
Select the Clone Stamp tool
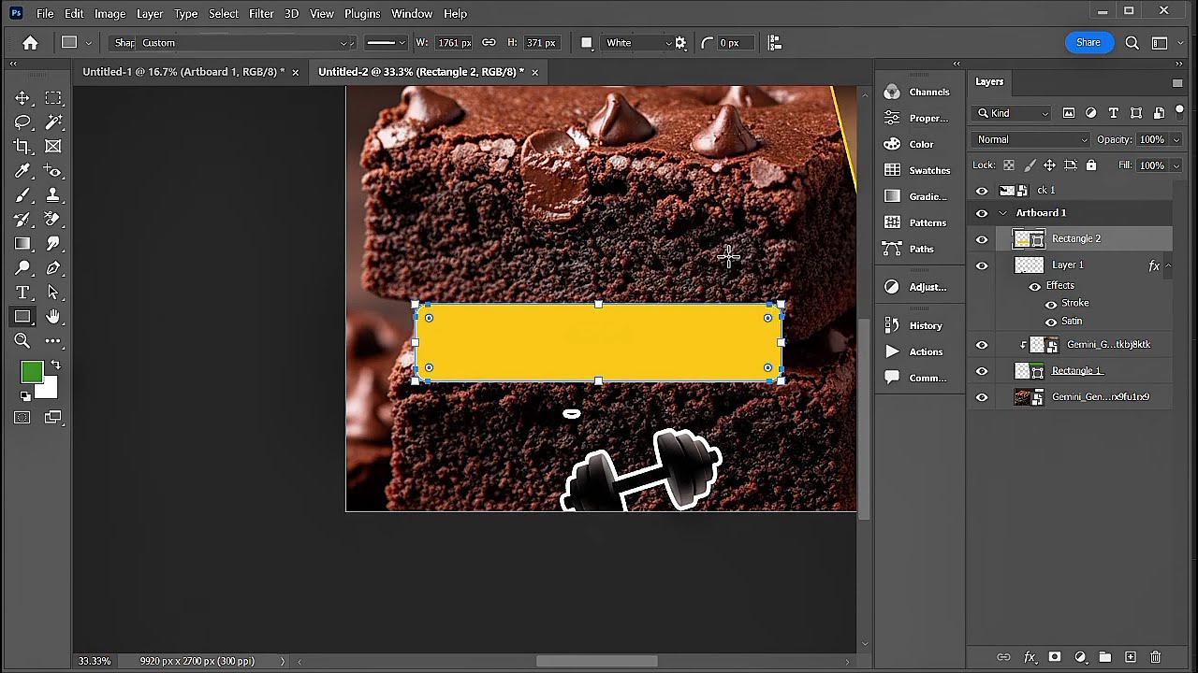[x=53, y=195]
